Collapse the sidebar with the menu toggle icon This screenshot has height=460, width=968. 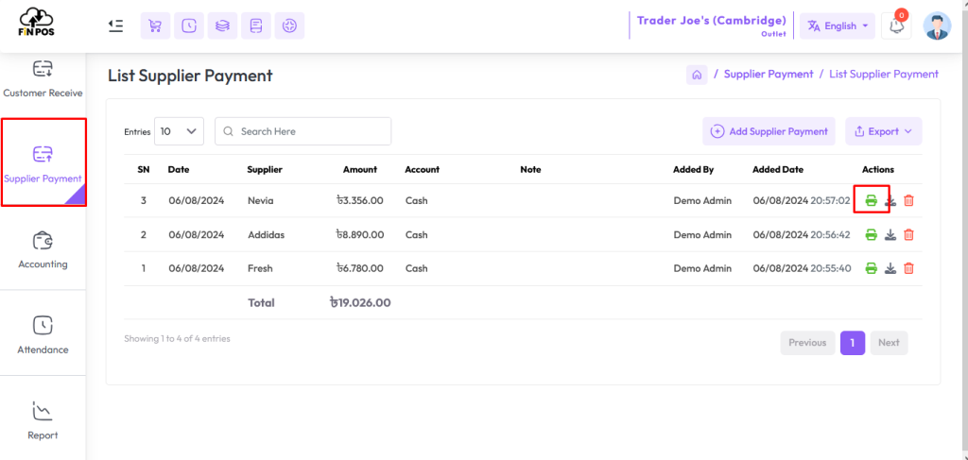pyautogui.click(x=115, y=26)
